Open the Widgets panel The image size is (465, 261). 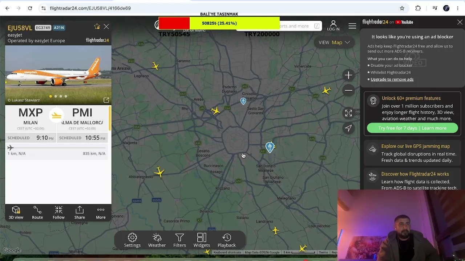(x=202, y=240)
